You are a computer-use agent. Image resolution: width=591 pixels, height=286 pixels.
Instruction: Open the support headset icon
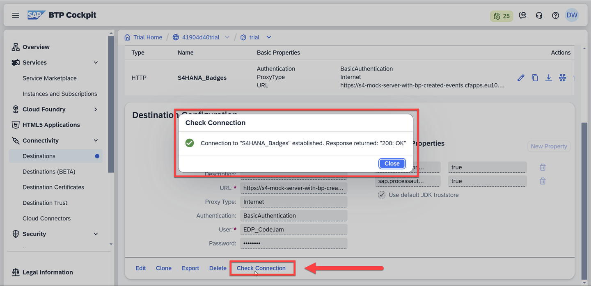point(539,16)
